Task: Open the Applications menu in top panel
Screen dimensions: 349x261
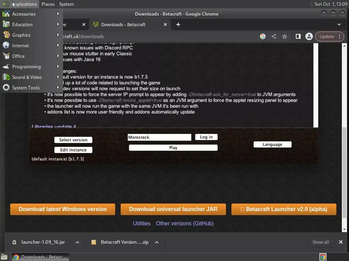Action: tap(19, 4)
